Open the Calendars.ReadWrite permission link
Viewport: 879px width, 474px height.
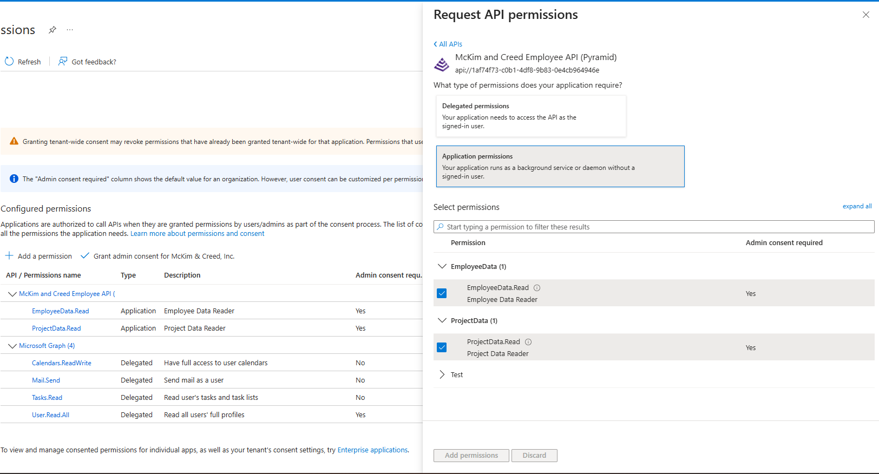(x=62, y=363)
